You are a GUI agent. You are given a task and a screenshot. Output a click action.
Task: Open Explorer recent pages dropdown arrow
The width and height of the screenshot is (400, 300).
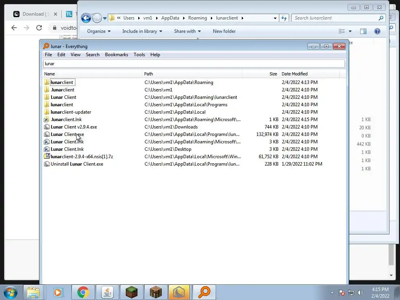pyautogui.click(x=105, y=18)
